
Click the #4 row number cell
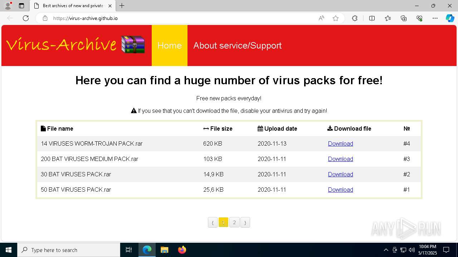coord(406,143)
